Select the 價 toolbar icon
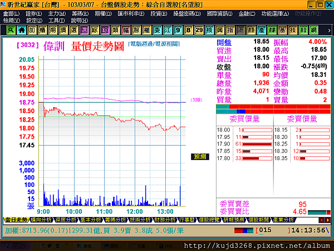 (63, 30)
